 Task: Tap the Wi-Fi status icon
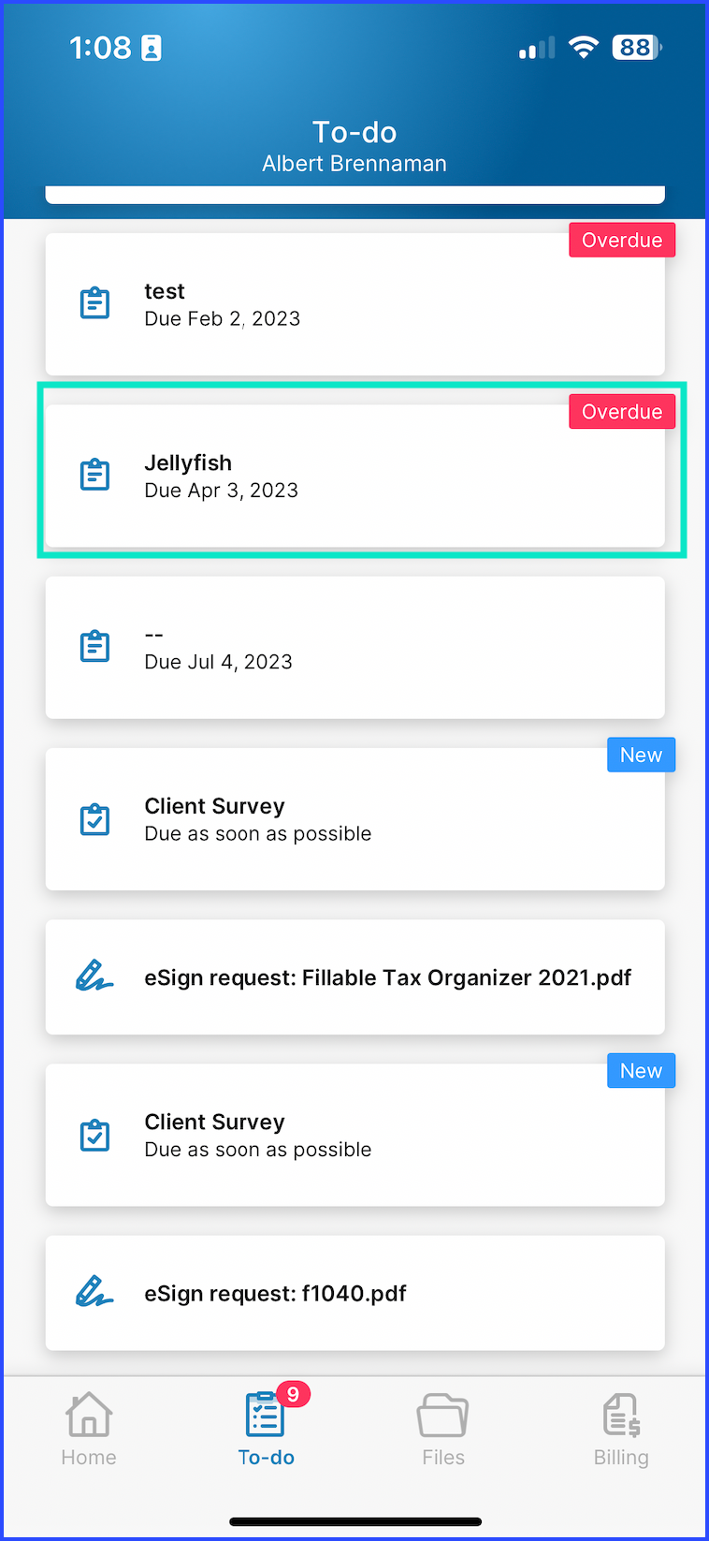(x=584, y=47)
